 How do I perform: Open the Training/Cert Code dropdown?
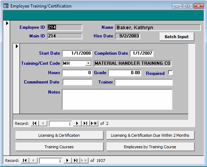[x=88, y=63]
